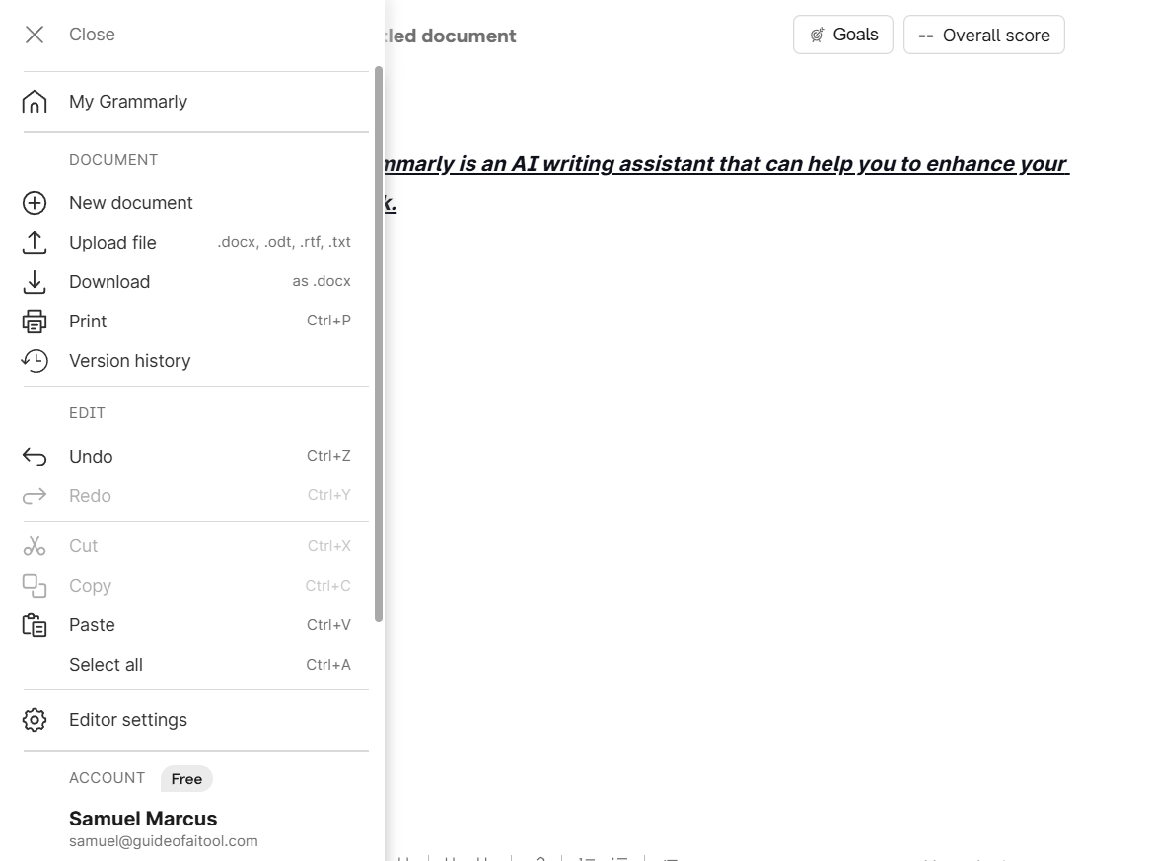Screen dimensions: 1152x861
Task: Click the Goals button
Action: point(842,35)
